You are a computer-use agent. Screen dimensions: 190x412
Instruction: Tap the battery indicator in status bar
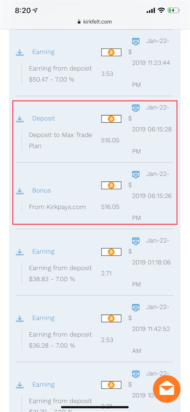(x=174, y=10)
